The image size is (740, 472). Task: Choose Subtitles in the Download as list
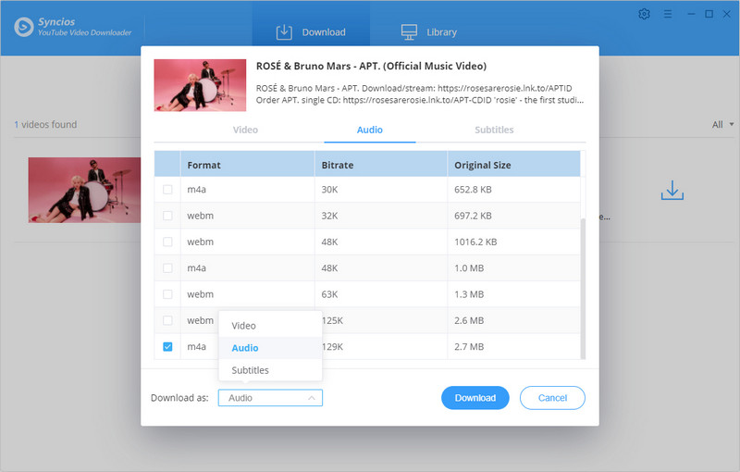click(x=270, y=370)
